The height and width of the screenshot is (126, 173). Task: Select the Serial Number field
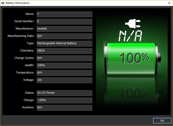point(64,22)
